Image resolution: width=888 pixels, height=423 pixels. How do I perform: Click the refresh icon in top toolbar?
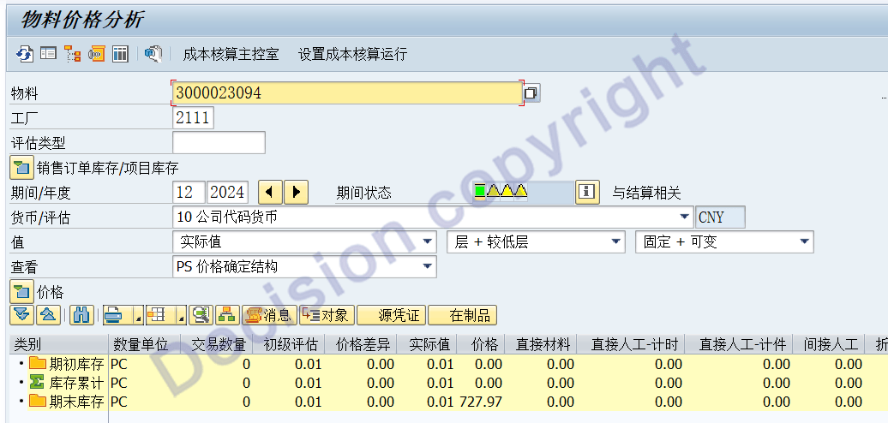point(24,54)
